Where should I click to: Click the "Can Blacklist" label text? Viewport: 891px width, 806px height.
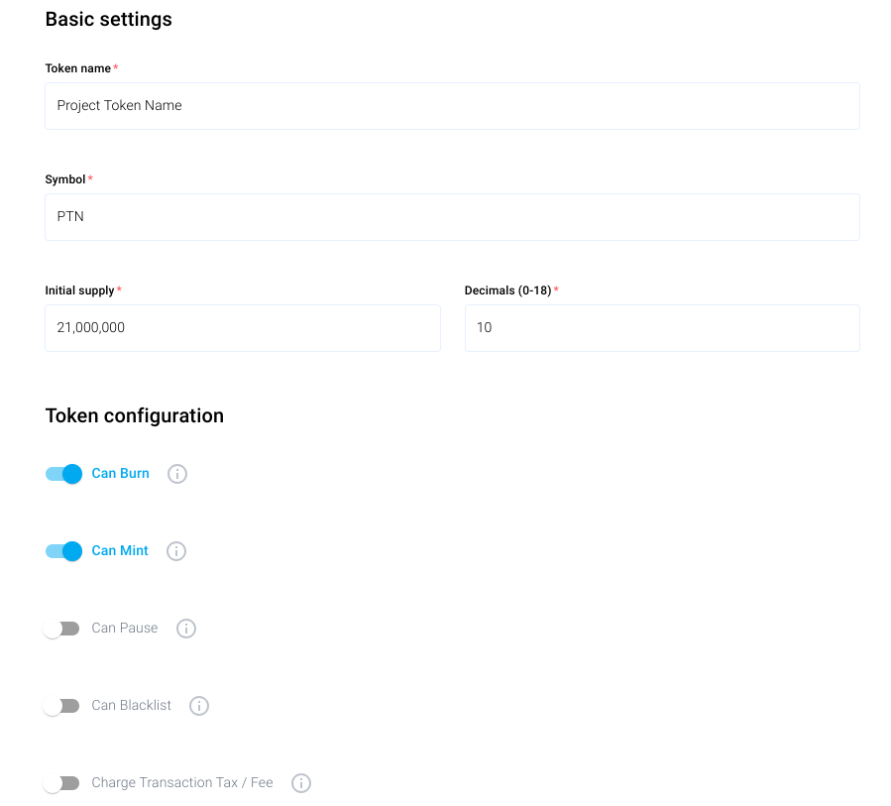click(132, 706)
